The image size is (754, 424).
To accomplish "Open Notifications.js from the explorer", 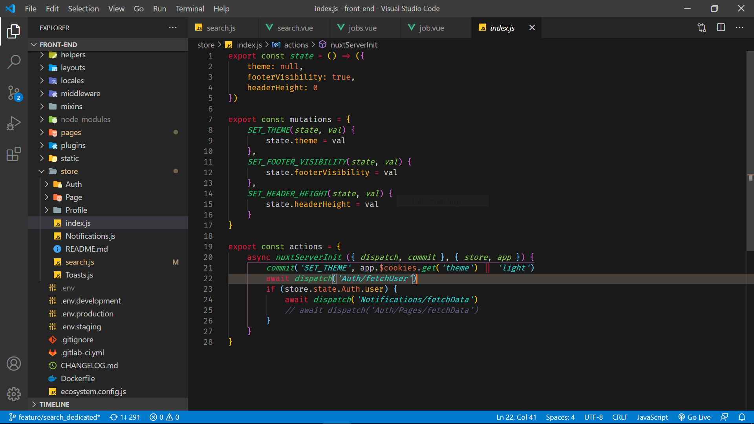I will tap(90, 236).
